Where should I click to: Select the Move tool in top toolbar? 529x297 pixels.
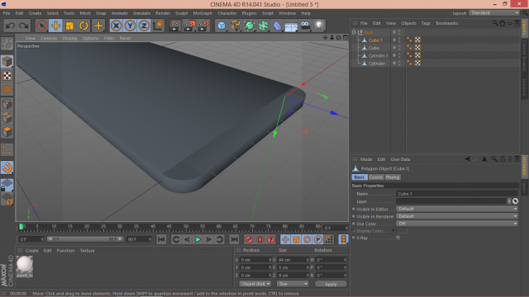(55, 26)
